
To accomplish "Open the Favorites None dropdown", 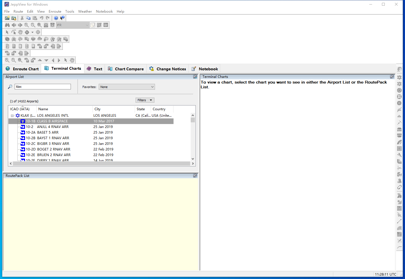I will [127, 87].
